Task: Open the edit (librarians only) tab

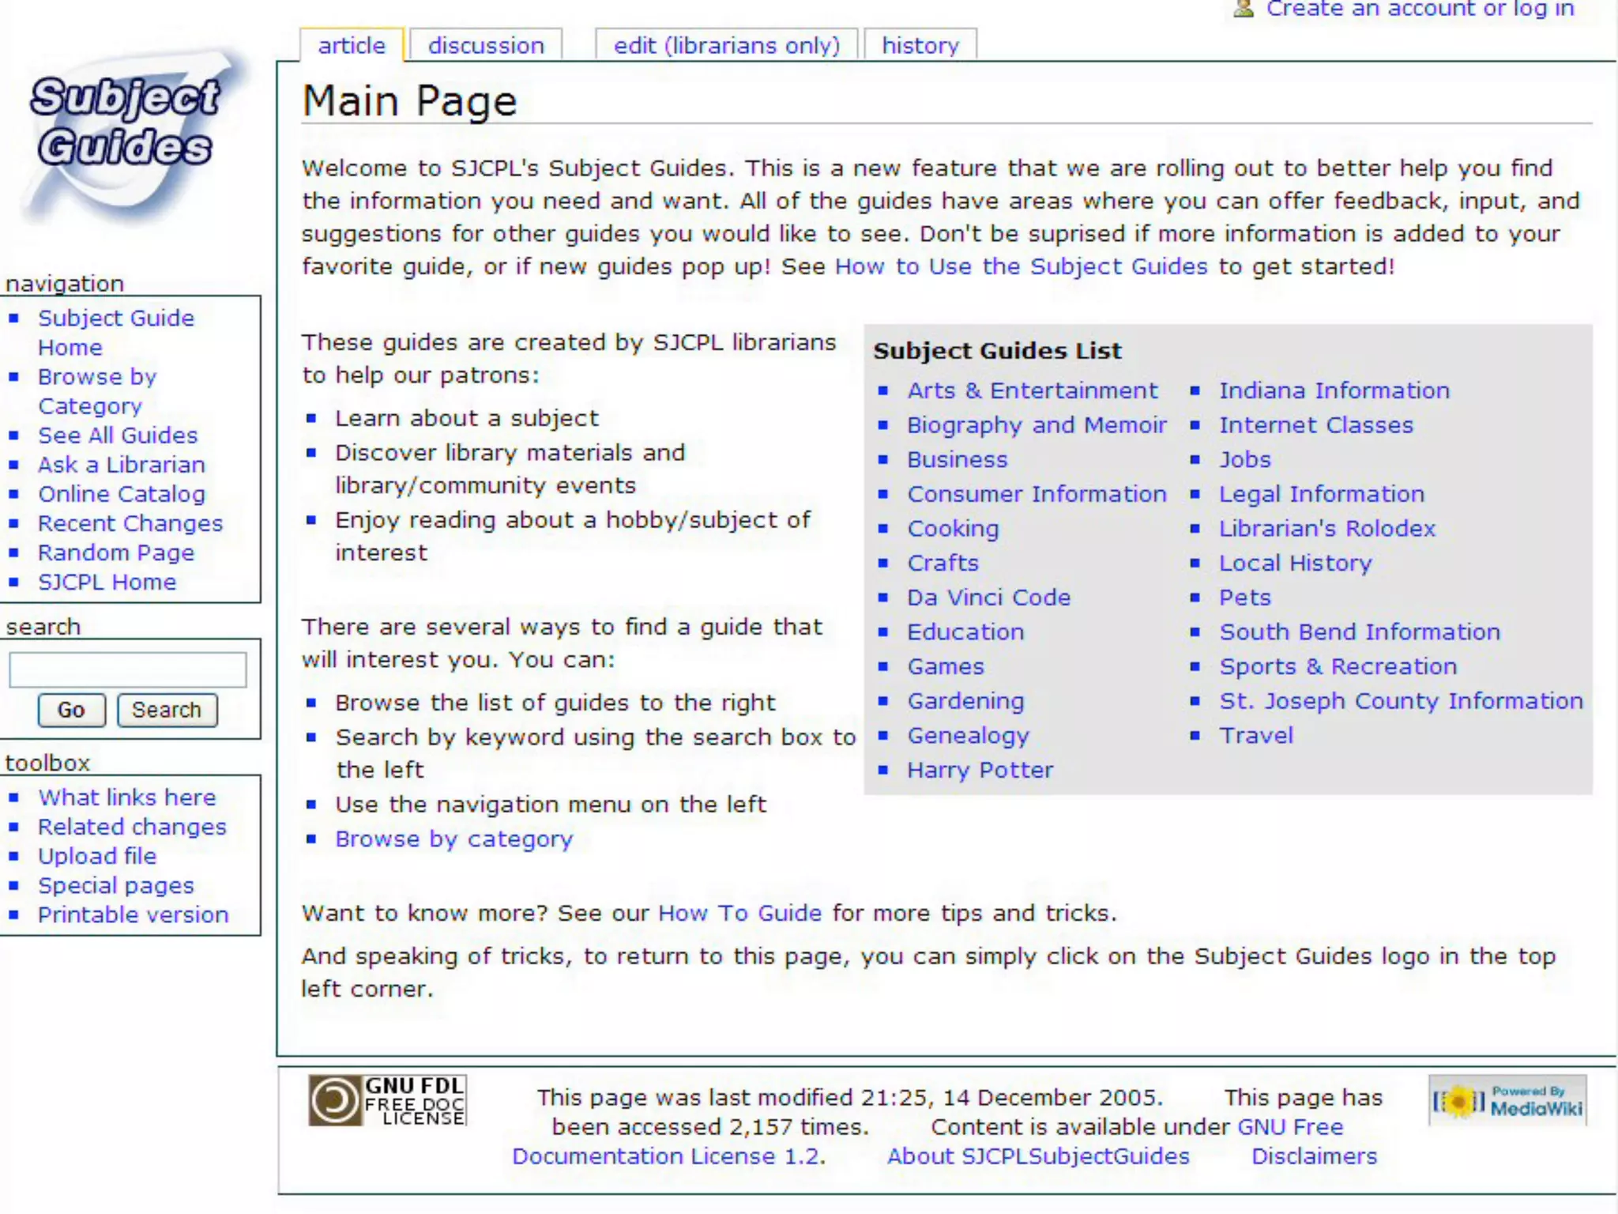Action: 727,46
